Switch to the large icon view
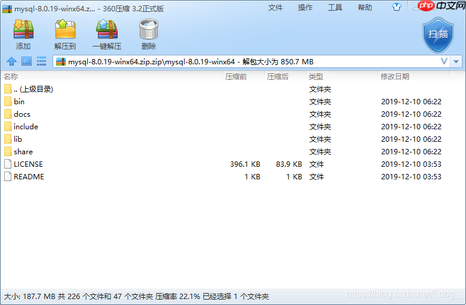The image size is (466, 305). pos(26,61)
